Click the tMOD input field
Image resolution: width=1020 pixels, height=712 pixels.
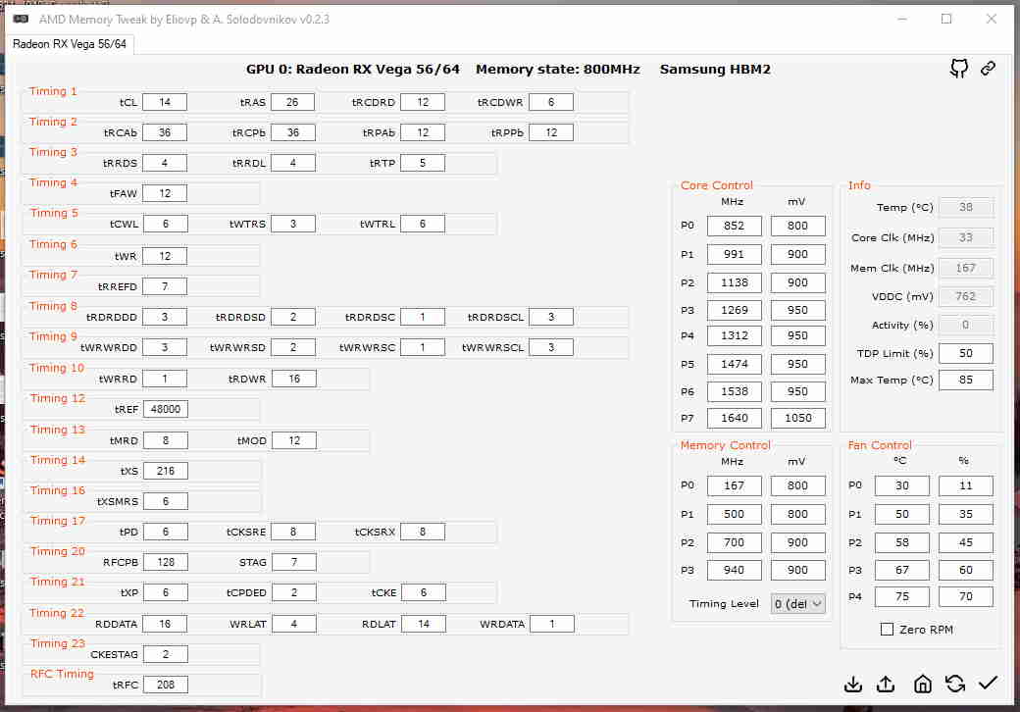[294, 440]
